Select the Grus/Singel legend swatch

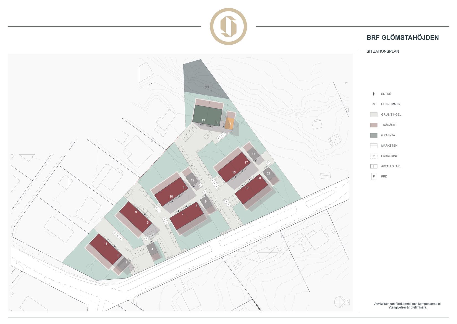point(374,114)
